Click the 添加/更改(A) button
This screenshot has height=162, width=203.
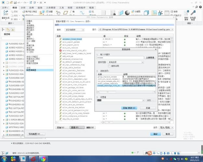tap(129, 108)
